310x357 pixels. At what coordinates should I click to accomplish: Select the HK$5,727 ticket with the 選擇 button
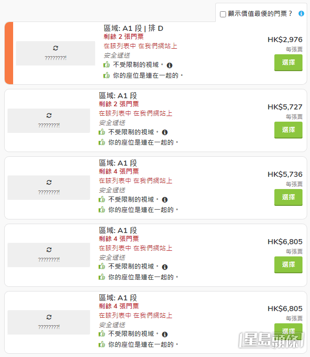tap(288, 130)
